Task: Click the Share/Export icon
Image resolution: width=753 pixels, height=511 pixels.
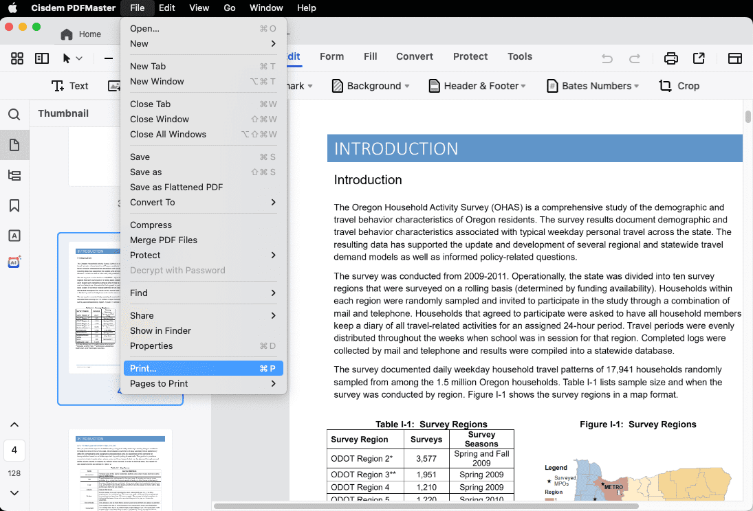Action: tap(699, 59)
